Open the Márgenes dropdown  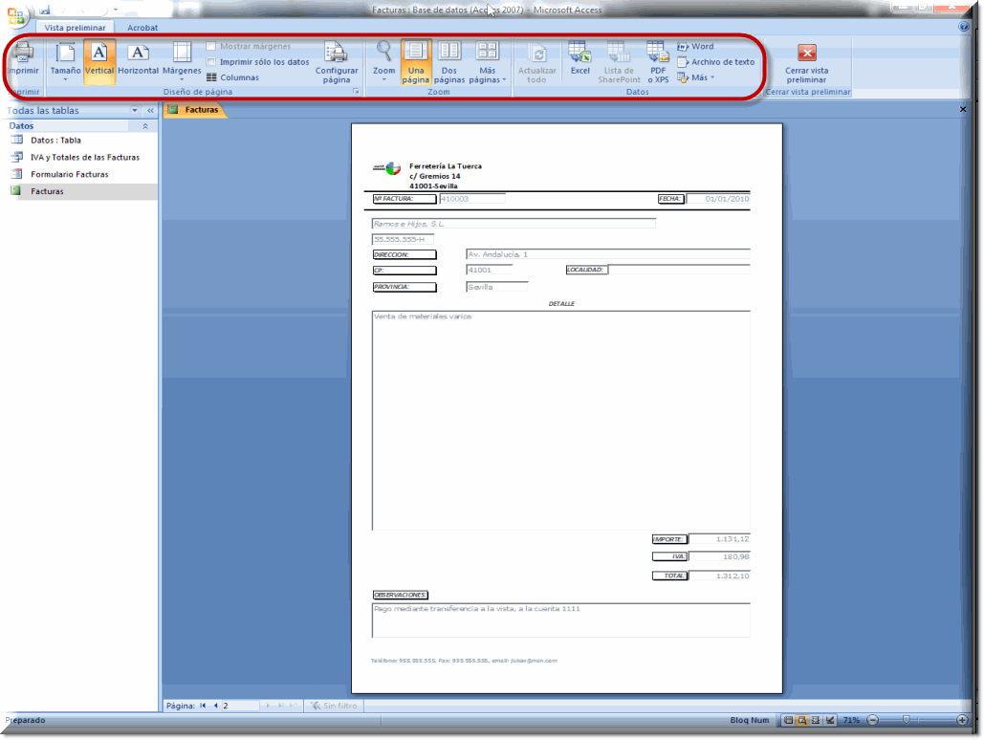click(182, 63)
